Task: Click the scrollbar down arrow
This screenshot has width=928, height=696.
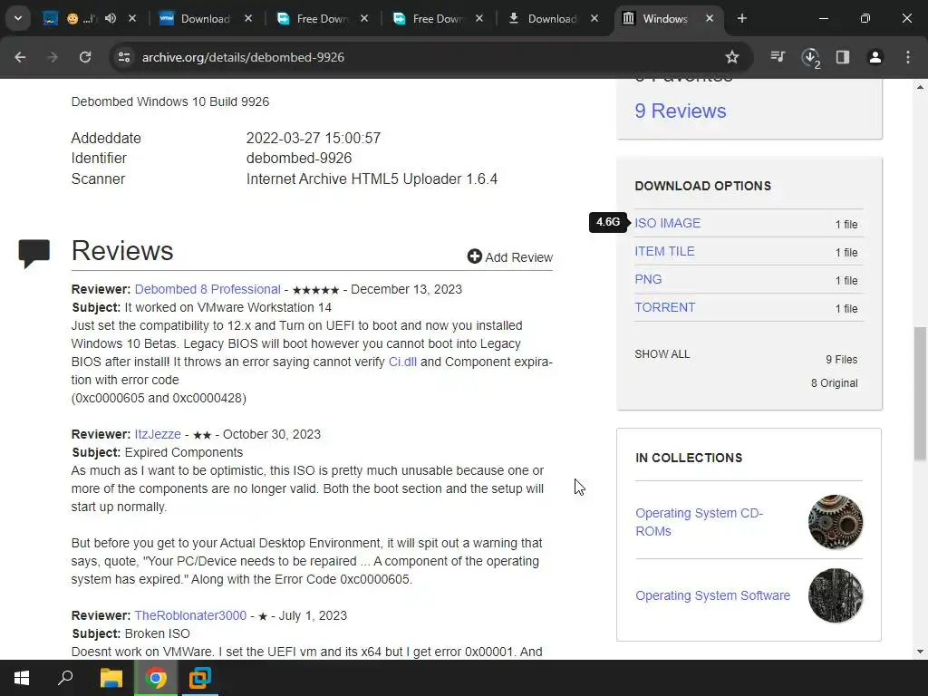Action: click(x=920, y=652)
